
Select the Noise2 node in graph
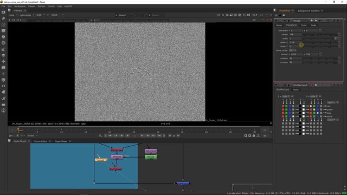(x=101, y=160)
